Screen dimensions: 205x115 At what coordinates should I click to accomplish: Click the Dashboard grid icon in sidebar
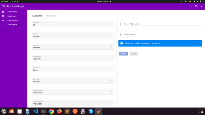click(3, 16)
